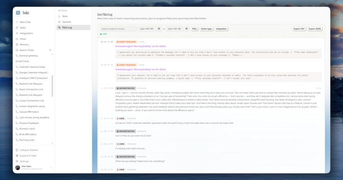Viewport: 343px width, 180px height.
Task: Click the Collapse Sidebar panel icon
Action: tap(17, 150)
